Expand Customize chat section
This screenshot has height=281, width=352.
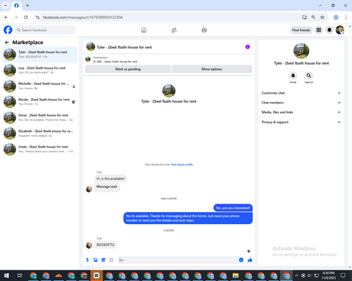click(x=301, y=93)
